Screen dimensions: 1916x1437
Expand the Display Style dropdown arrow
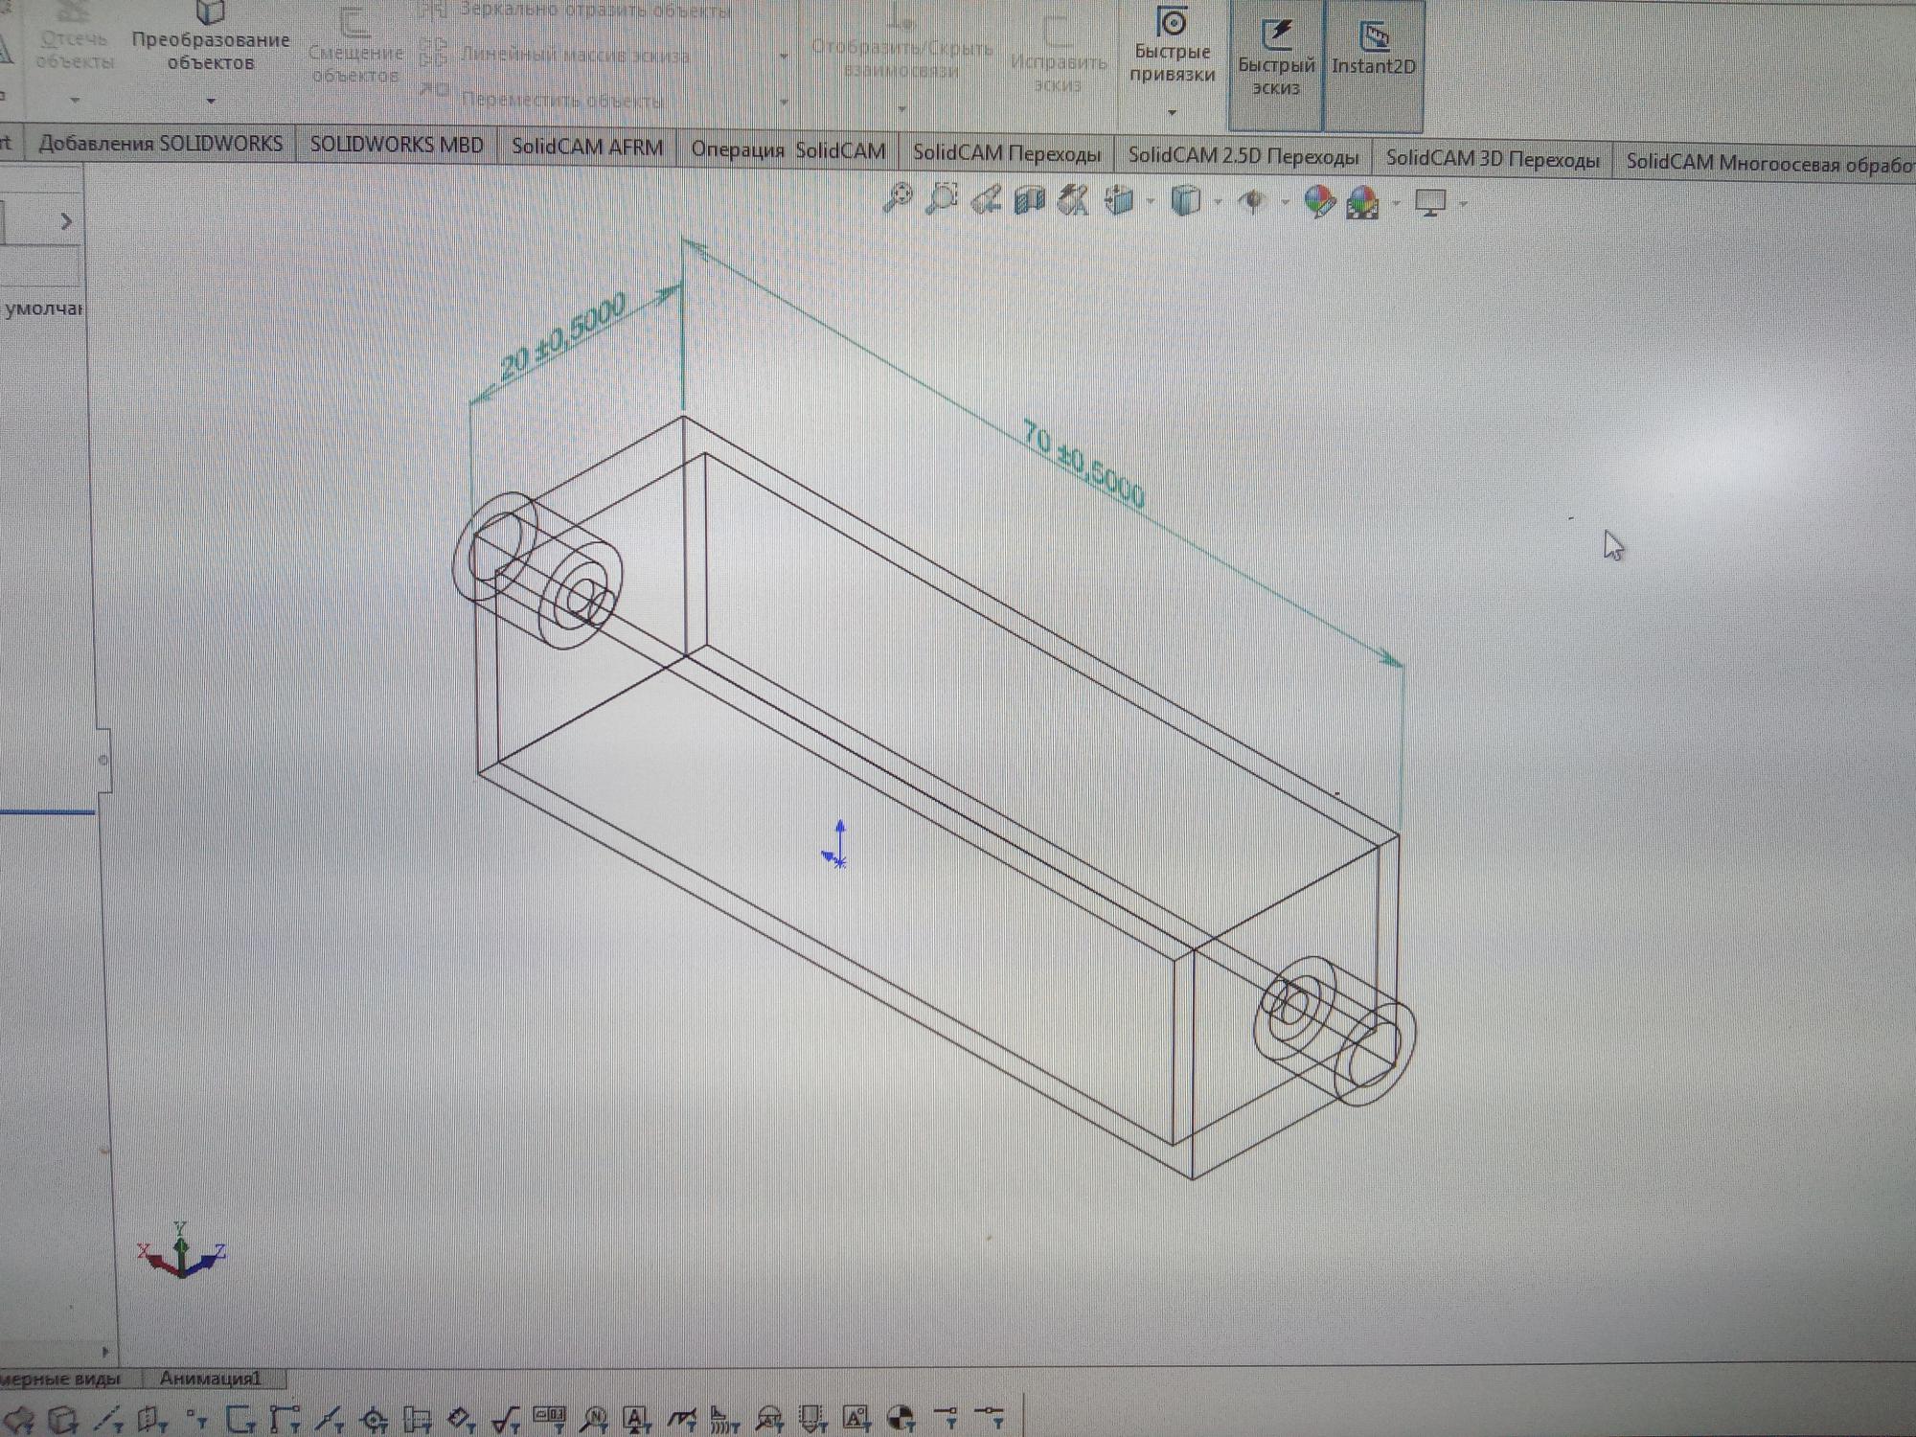(1218, 202)
